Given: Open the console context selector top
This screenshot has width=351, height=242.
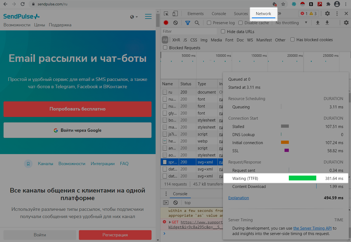Looking at the screenshot, I should click(x=188, y=203).
